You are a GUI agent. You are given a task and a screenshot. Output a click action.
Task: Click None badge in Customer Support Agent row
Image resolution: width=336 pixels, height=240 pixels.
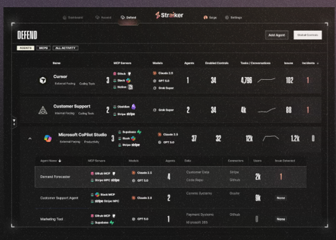(281, 198)
